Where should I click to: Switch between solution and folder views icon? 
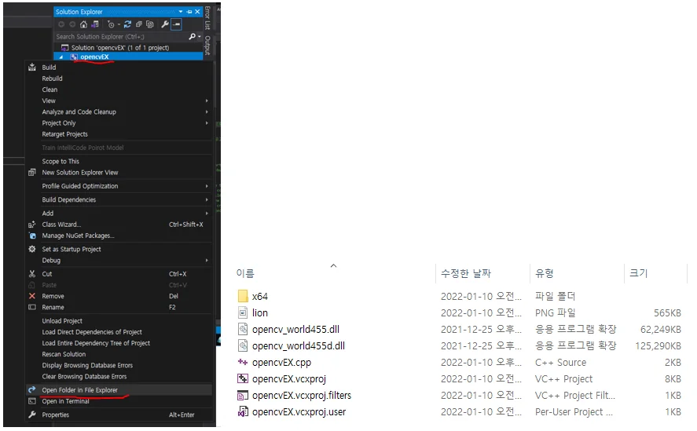(x=95, y=24)
